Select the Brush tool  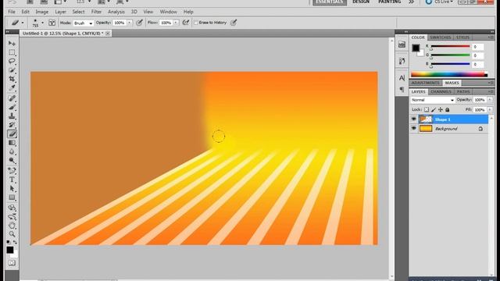click(x=12, y=107)
